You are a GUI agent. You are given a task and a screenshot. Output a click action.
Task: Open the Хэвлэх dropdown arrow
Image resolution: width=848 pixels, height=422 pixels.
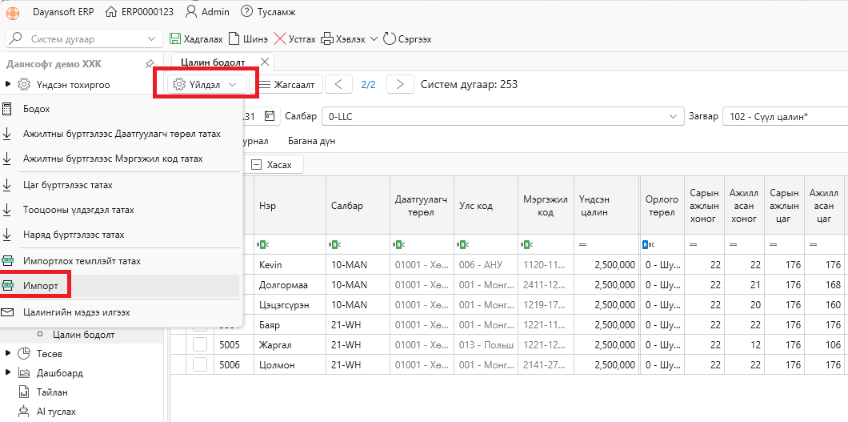click(373, 39)
